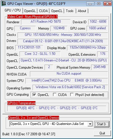Tick the PhysX (not detected) checkbox
Image resolution: width=113 pixels, height=139 pixels.
72,95
